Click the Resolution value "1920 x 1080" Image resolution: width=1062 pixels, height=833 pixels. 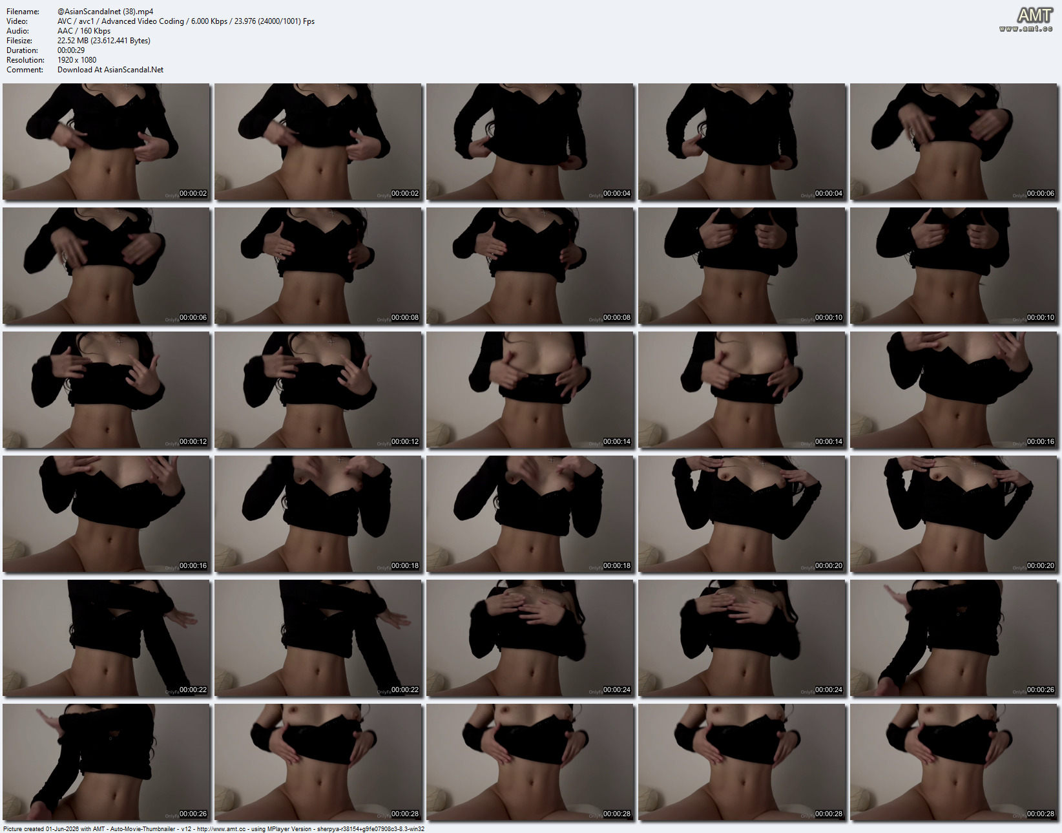tap(77, 60)
